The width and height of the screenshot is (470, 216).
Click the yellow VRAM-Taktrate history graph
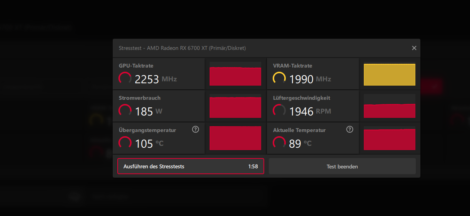click(x=390, y=74)
